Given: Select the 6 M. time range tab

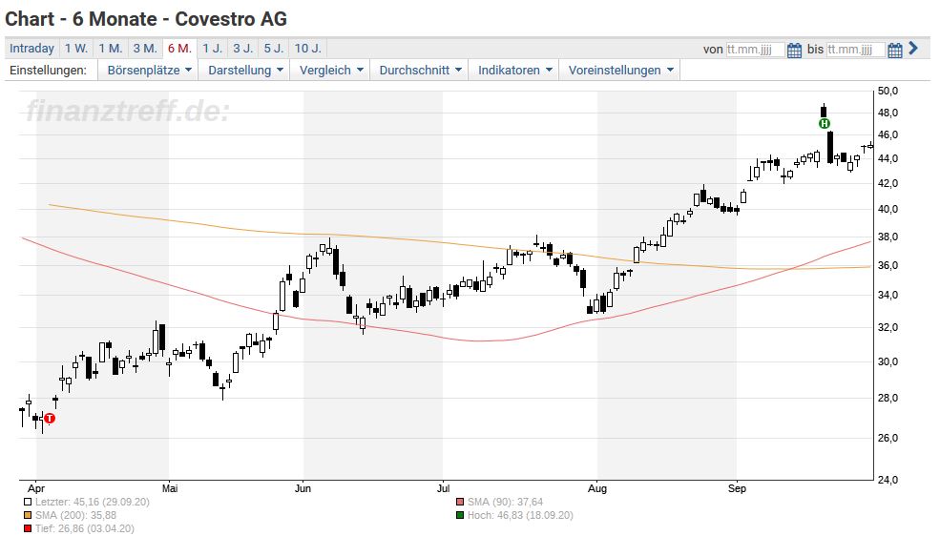Looking at the screenshot, I should click(179, 49).
